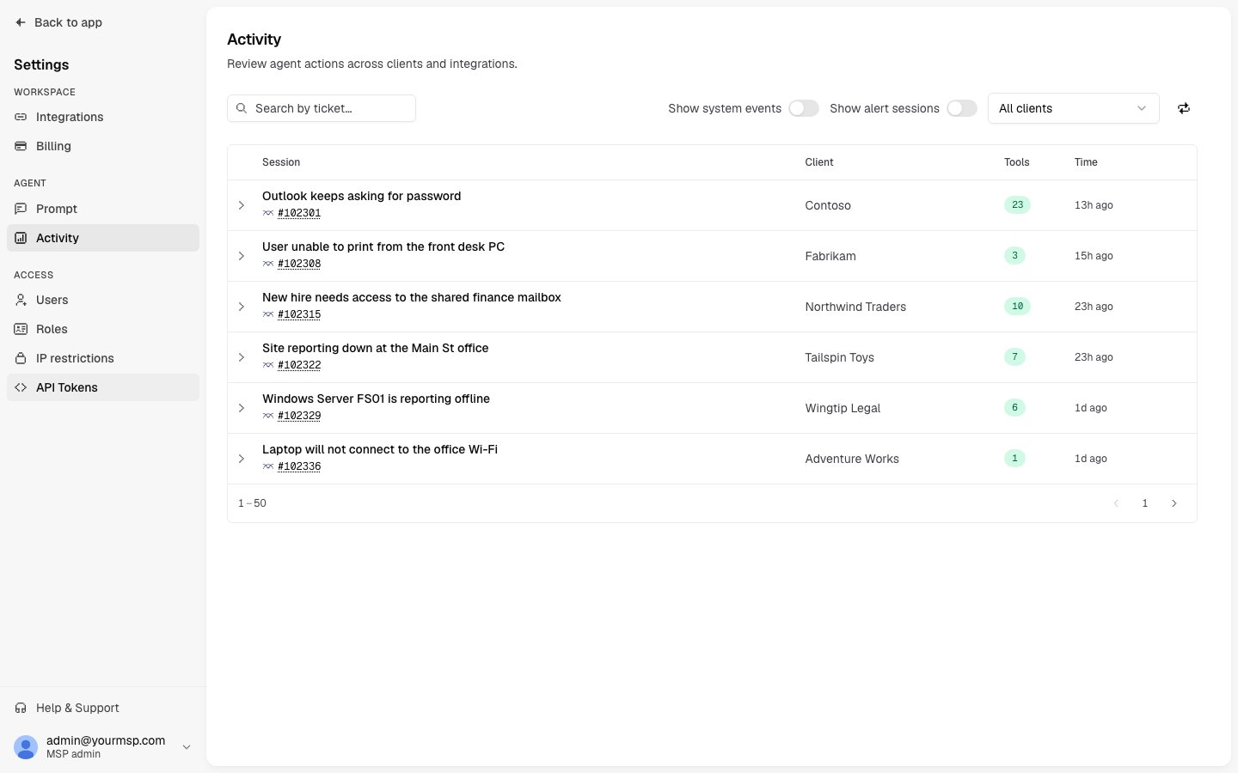This screenshot has height=773, width=1238.
Task: Open ticket link #102322
Action: pos(299,365)
